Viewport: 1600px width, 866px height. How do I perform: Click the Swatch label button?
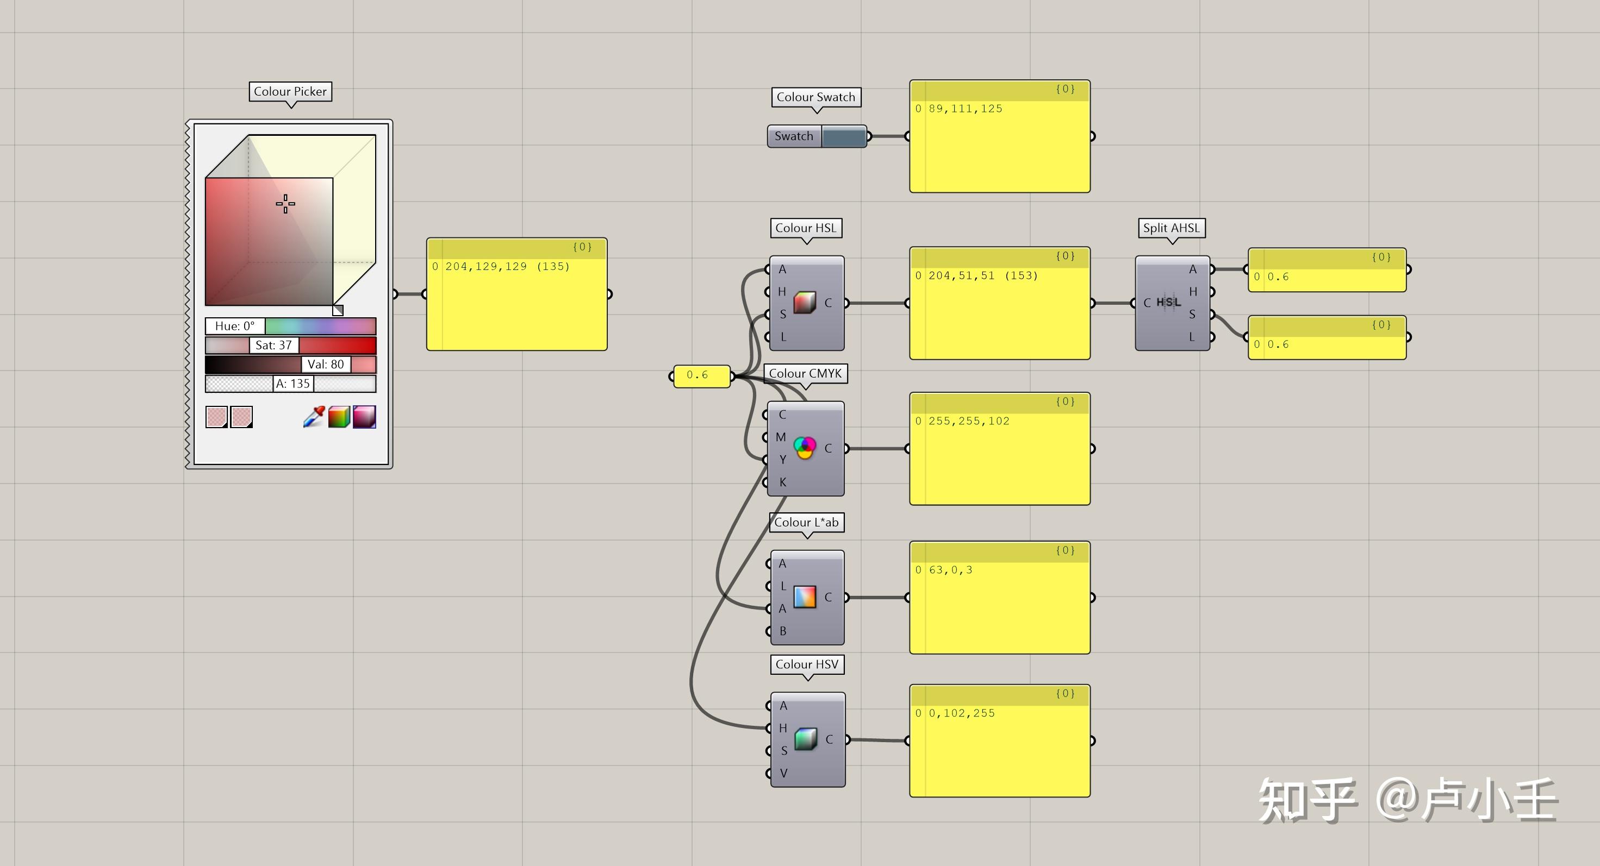click(x=794, y=136)
